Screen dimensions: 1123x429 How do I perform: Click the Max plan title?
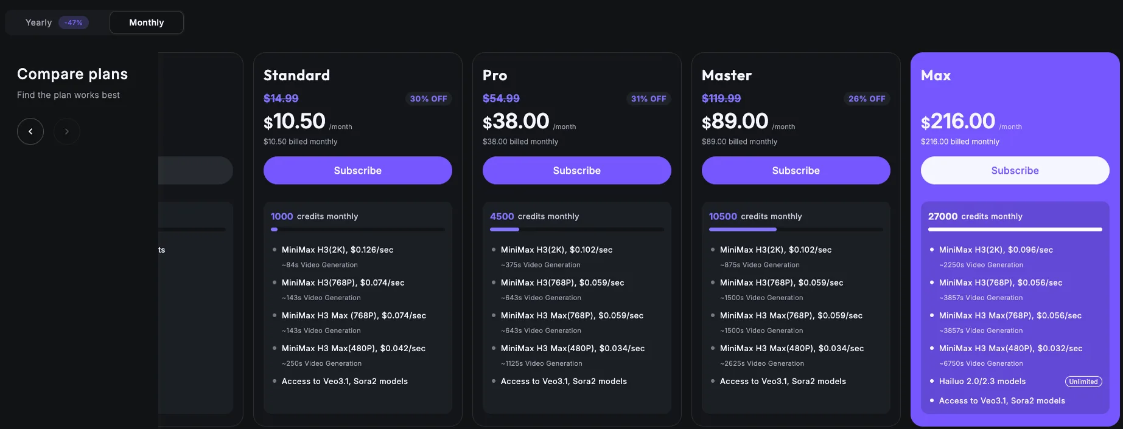pos(936,75)
